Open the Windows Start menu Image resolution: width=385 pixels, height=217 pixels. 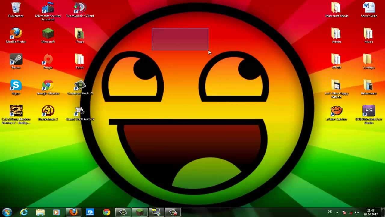pos(7,212)
